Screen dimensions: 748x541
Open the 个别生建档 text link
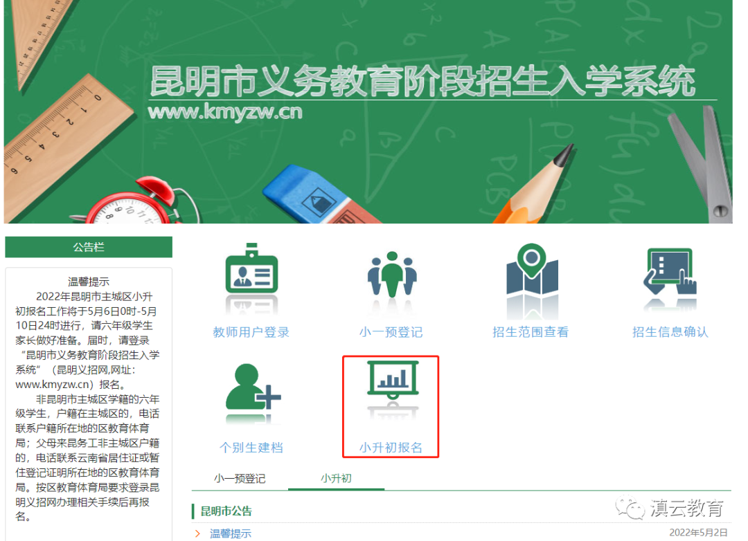point(251,448)
